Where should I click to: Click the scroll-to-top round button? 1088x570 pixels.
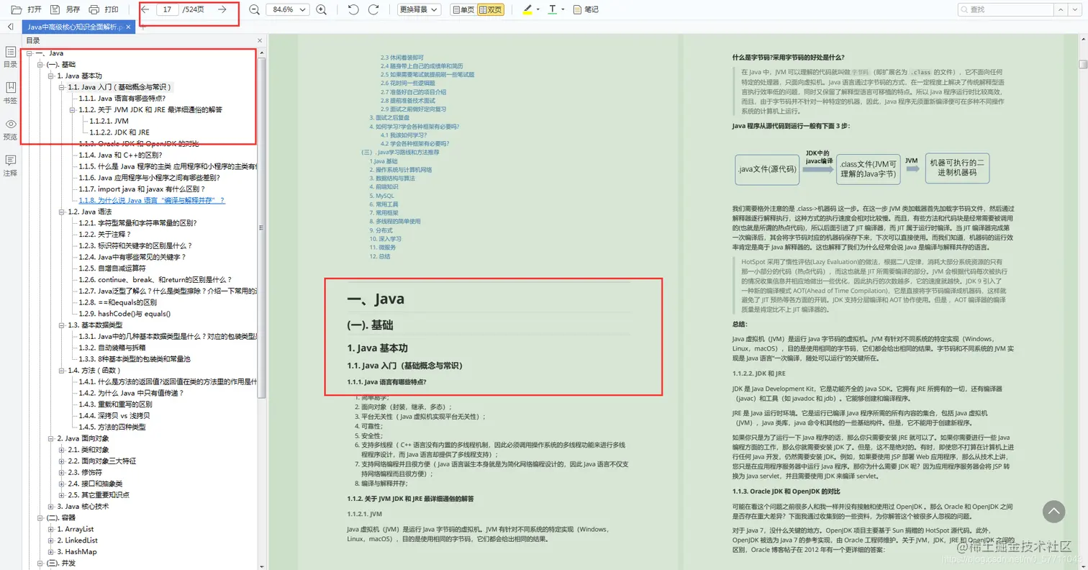(1053, 511)
